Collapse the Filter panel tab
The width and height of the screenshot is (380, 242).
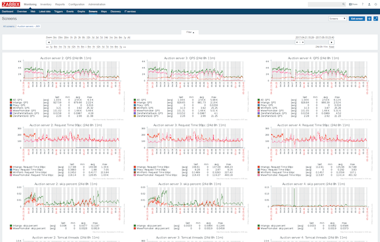(190, 32)
